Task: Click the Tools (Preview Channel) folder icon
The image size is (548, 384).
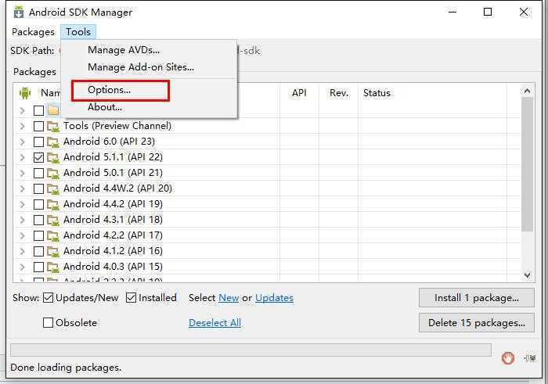Action: pos(53,126)
